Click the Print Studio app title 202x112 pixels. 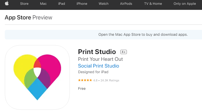[x=97, y=52]
